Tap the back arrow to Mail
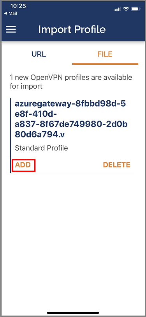146x317 pixels. (x=5, y=14)
